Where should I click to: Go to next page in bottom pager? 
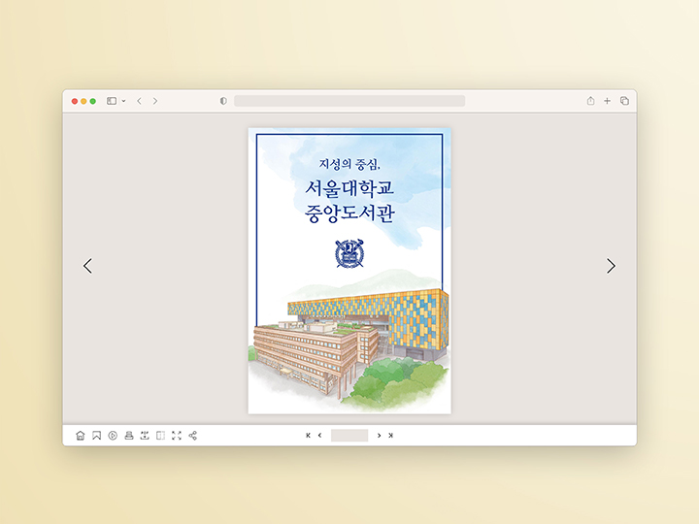click(x=379, y=436)
